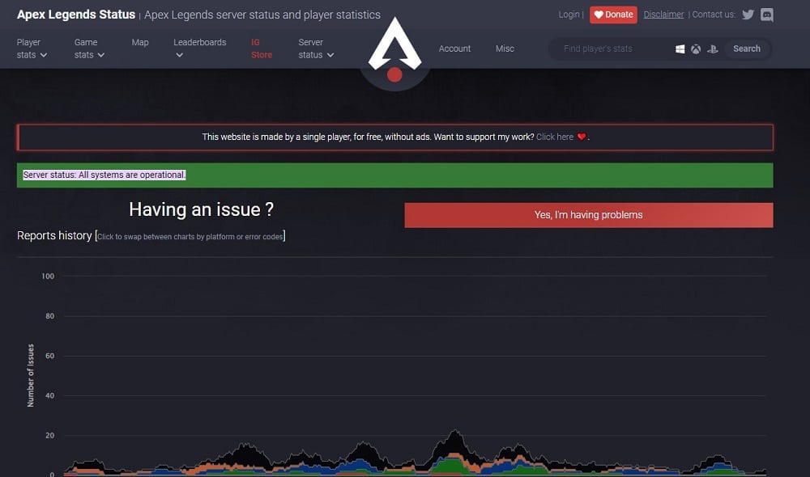Click the highest peak in the reports chart
810x477 pixels.
(454, 431)
